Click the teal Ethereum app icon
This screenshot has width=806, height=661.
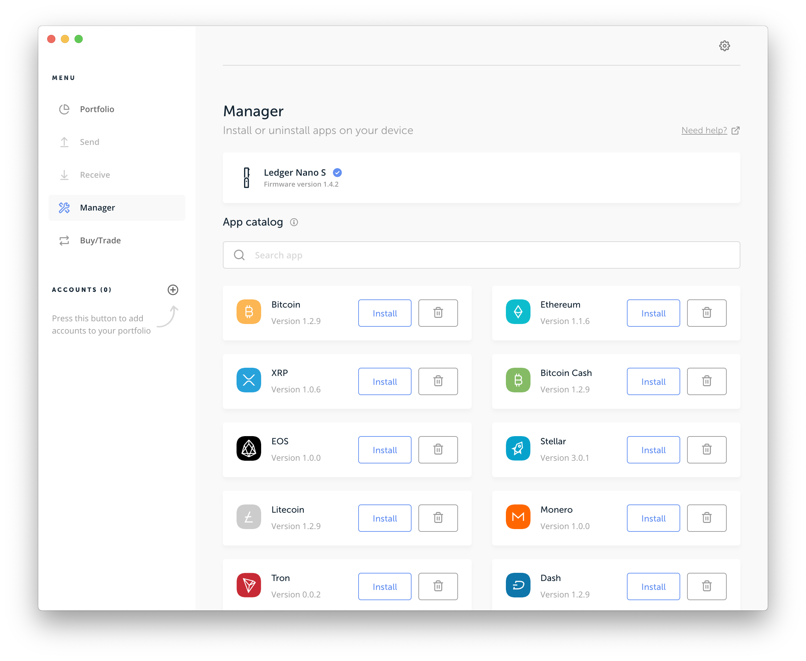coord(518,312)
